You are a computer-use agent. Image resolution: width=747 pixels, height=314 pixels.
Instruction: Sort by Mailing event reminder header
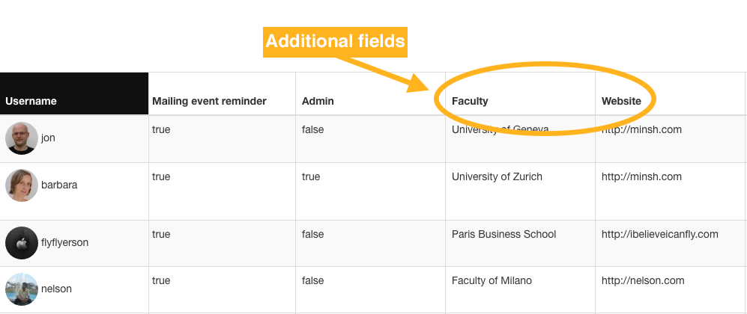tap(209, 101)
